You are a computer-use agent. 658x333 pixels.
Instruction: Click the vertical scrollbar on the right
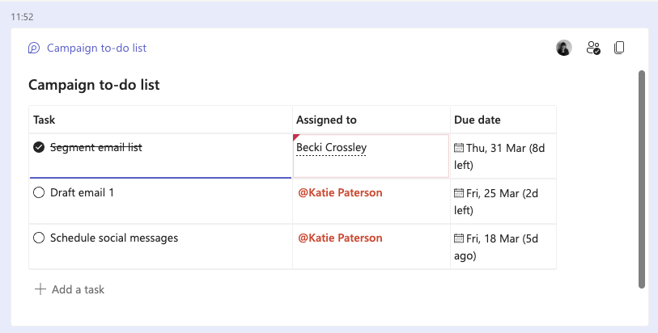642,178
